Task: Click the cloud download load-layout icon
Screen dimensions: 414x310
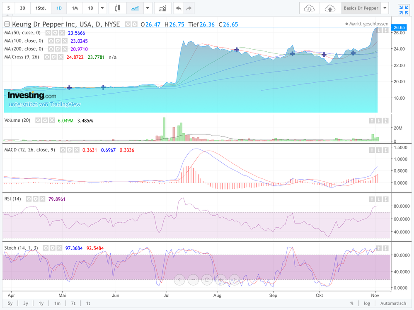Action: [309, 8]
